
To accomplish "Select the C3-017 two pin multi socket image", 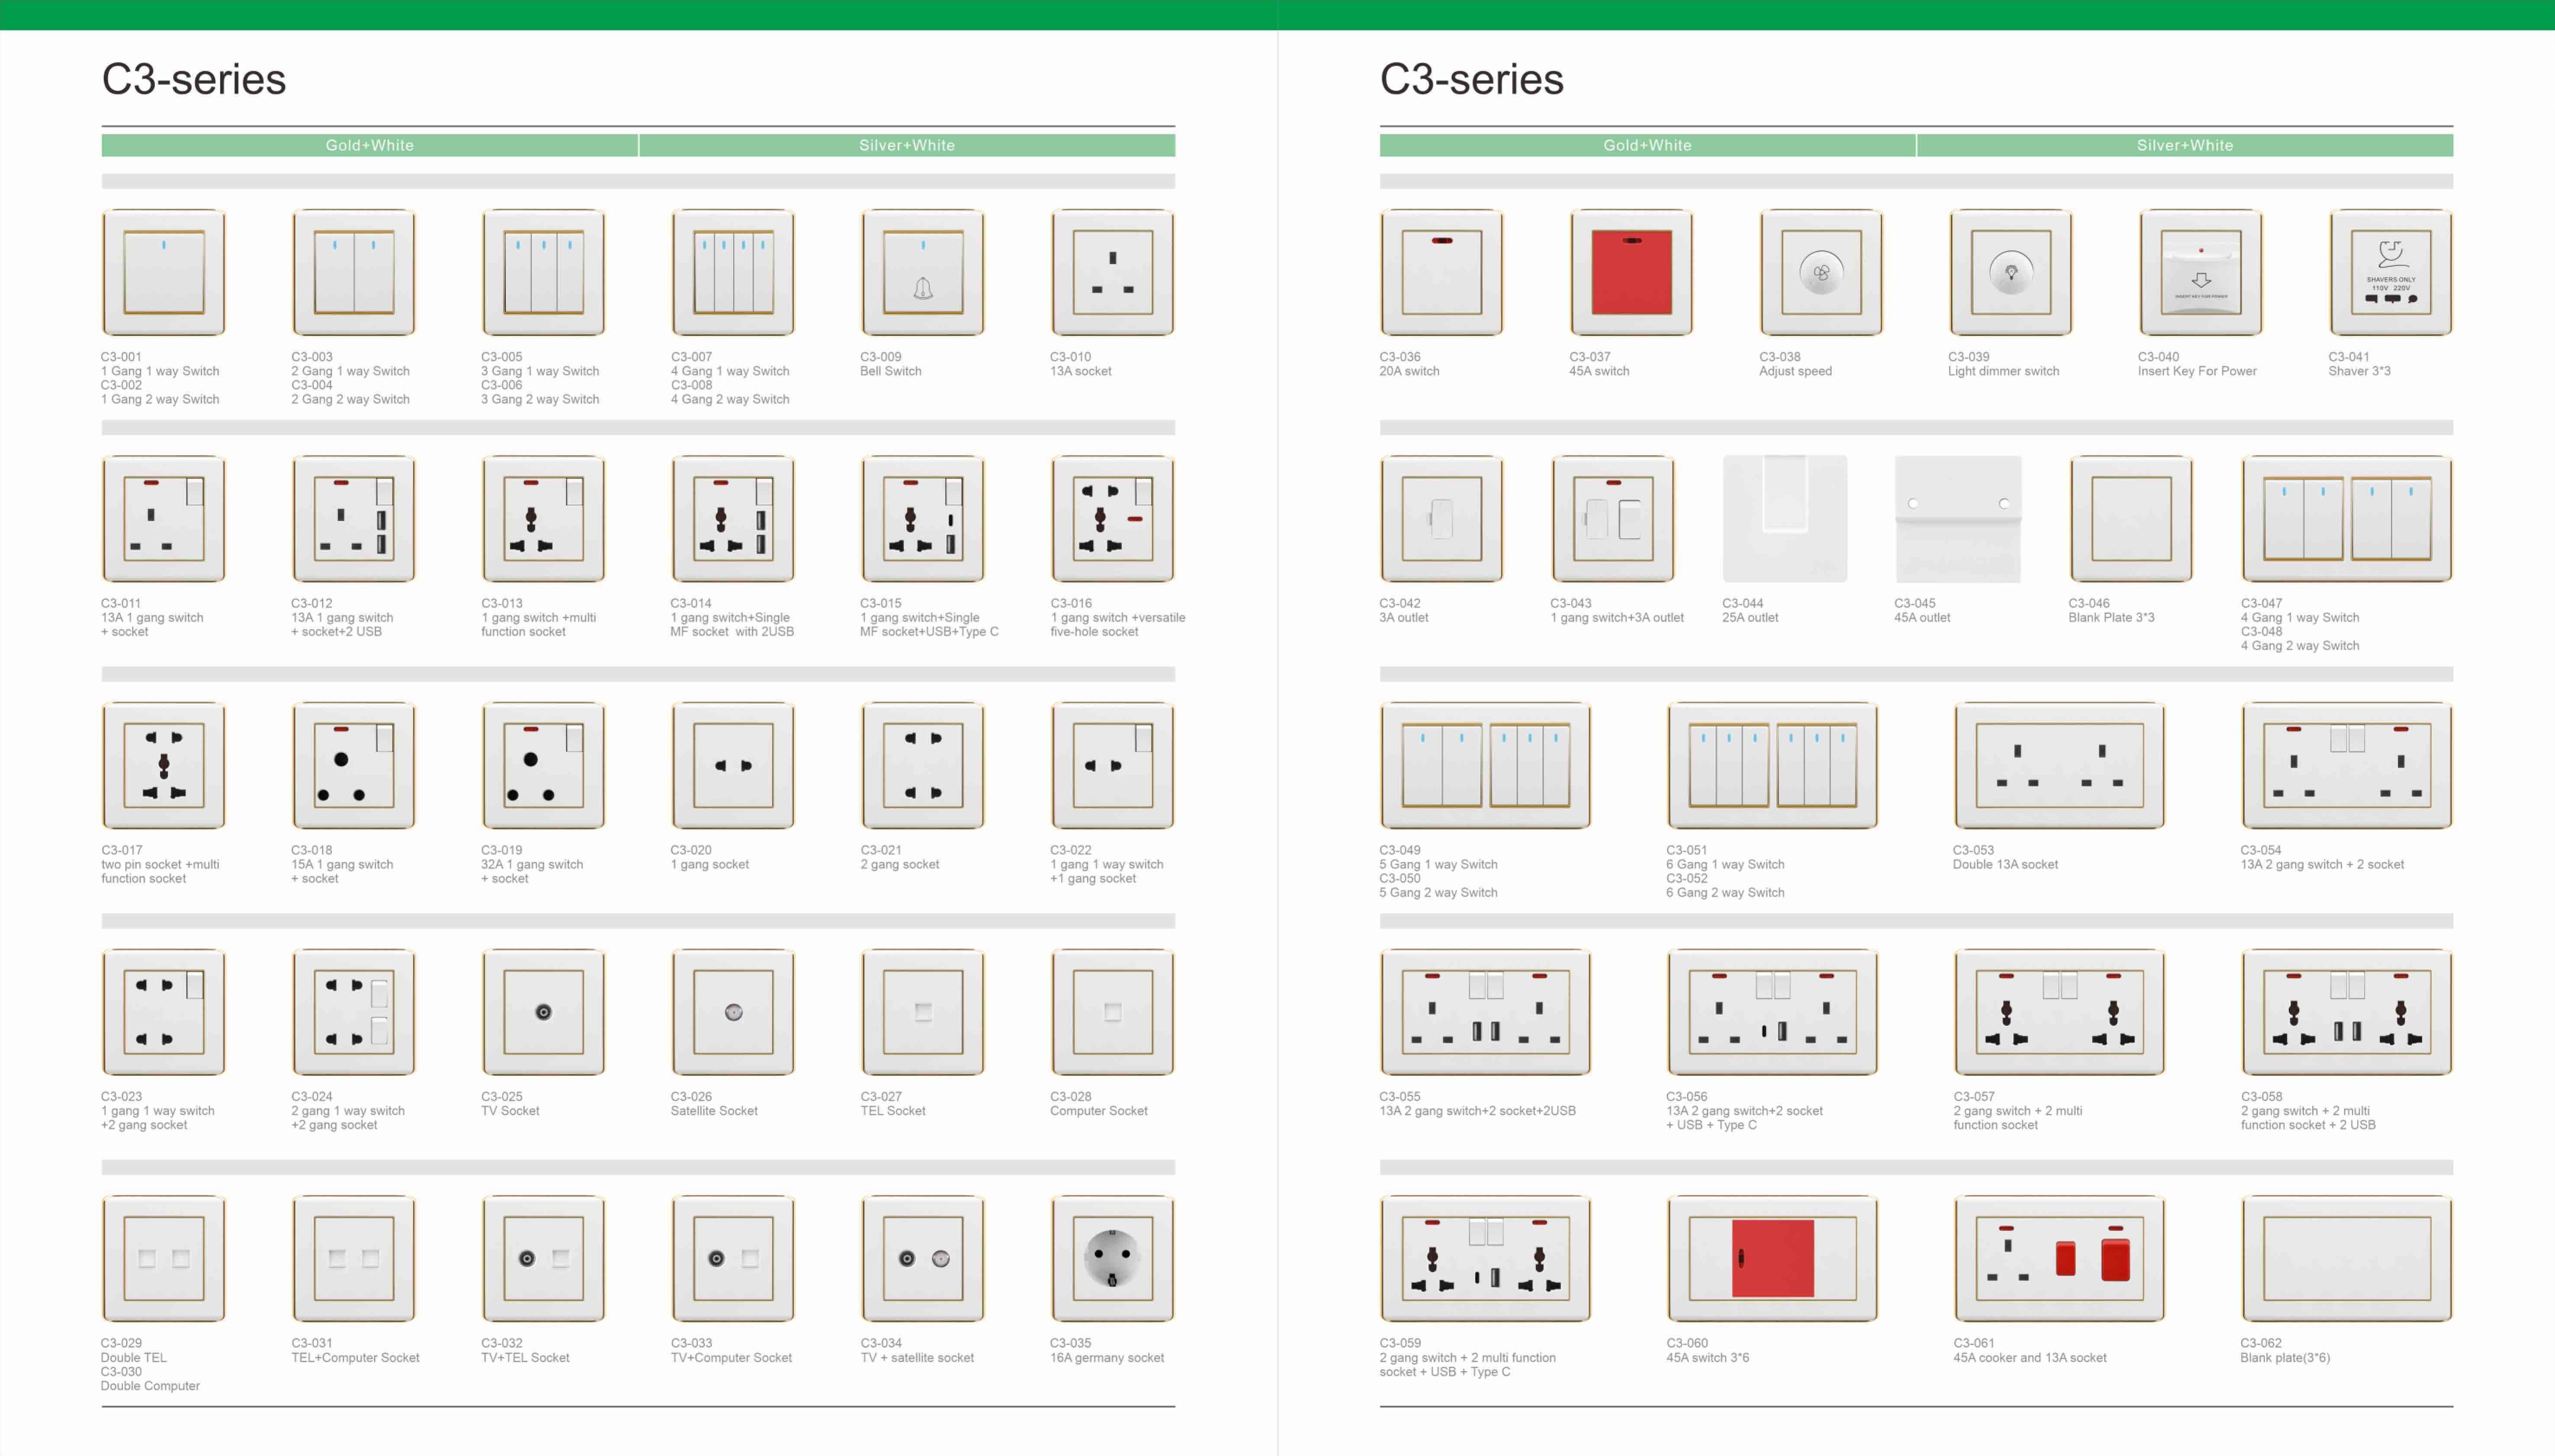I will pos(163,766).
